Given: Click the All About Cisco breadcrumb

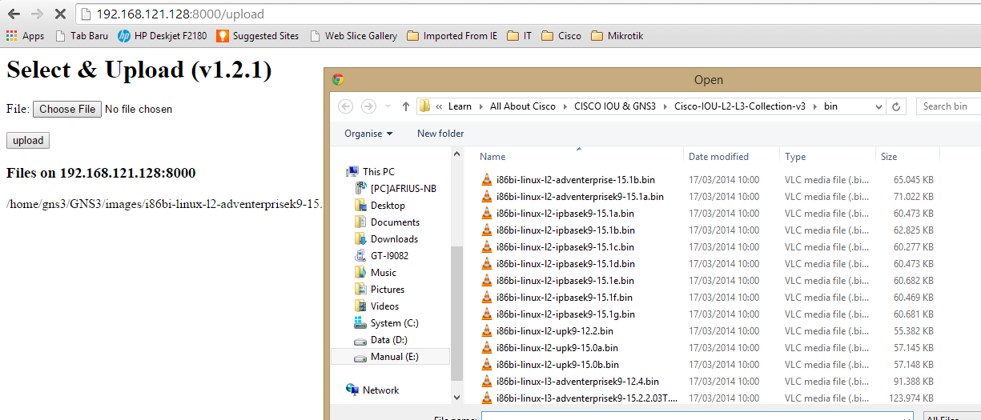Looking at the screenshot, I should coord(522,106).
